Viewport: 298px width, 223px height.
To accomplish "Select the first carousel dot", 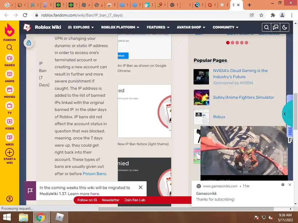I will point(228,43).
